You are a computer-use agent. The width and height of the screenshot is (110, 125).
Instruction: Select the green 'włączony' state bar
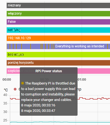coord(58,14)
